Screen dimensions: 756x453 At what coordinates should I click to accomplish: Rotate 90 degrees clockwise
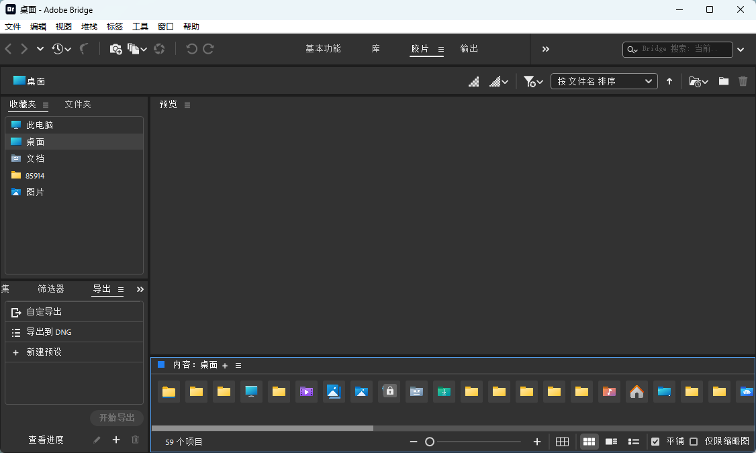[208, 49]
